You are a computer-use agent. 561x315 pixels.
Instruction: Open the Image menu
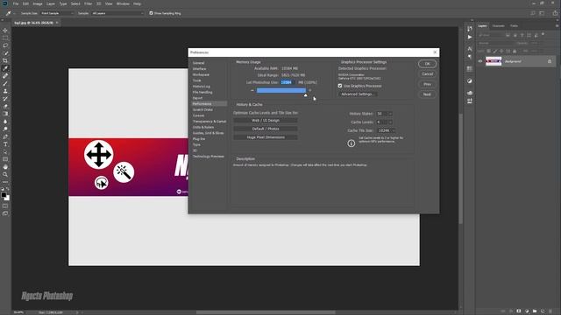click(x=38, y=3)
